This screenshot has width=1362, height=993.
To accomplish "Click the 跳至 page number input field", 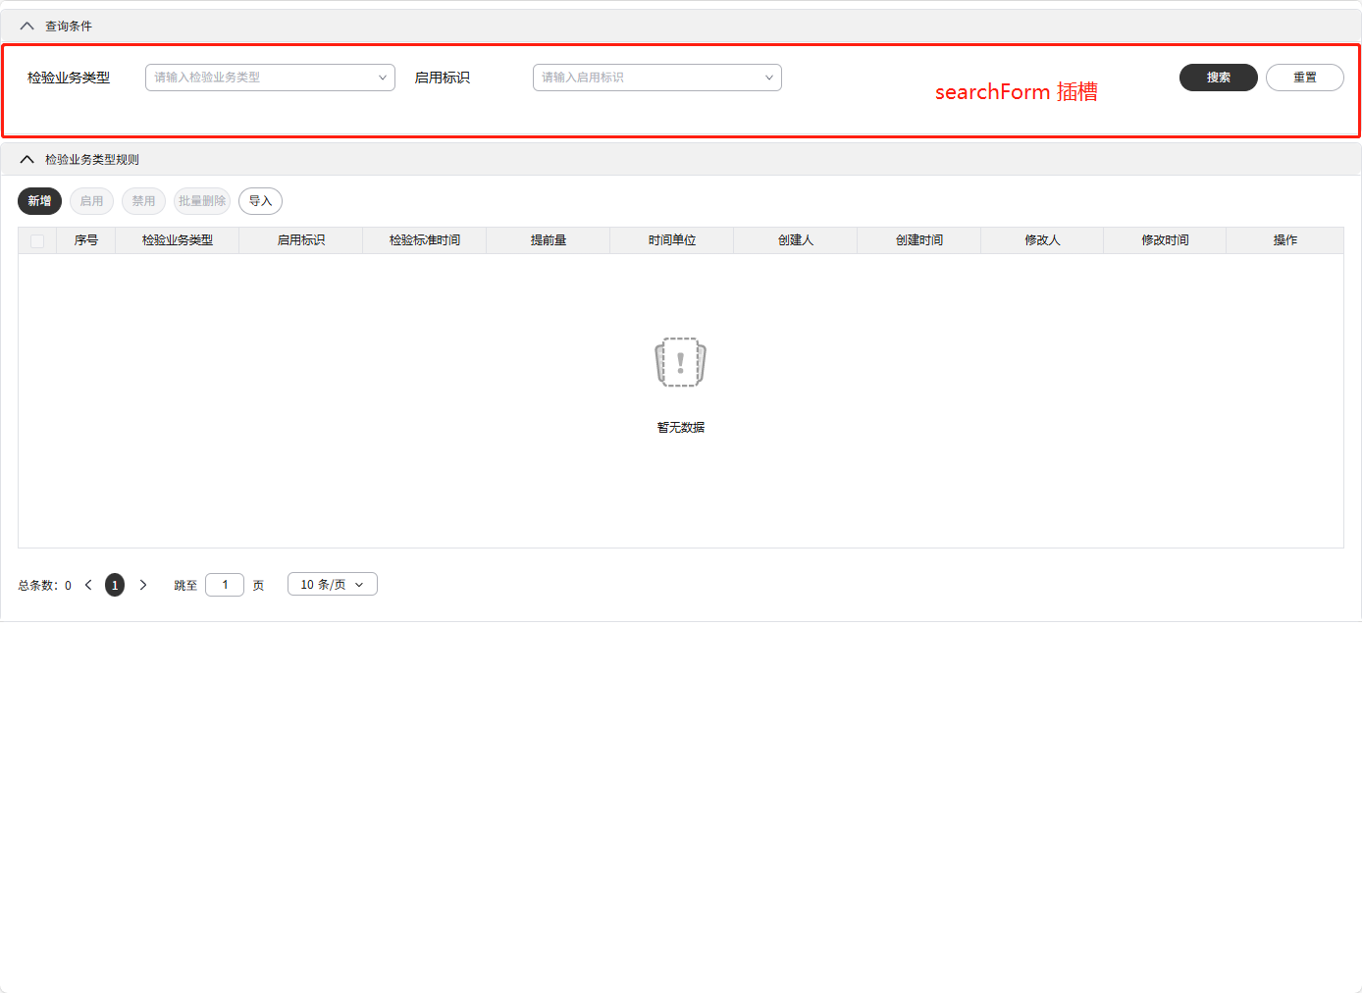I will click(x=224, y=584).
